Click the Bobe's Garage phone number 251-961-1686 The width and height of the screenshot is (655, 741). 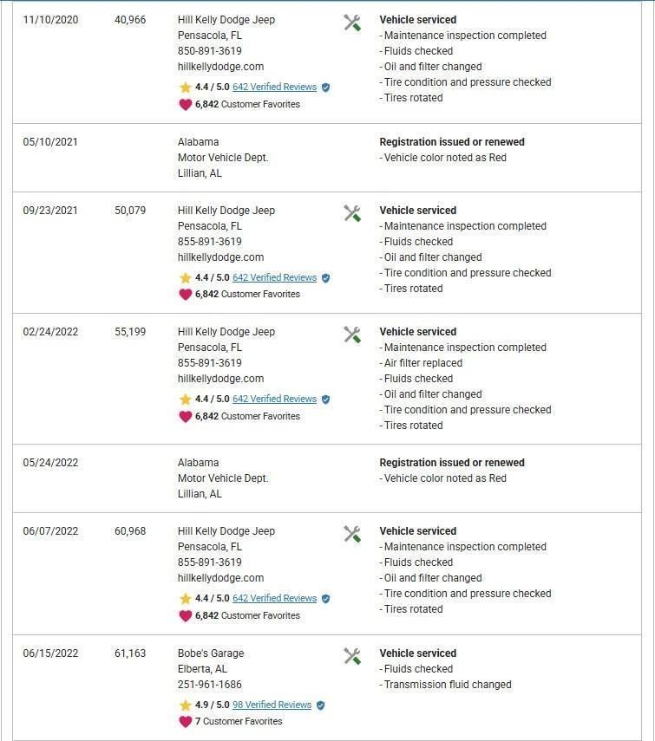pyautogui.click(x=209, y=685)
